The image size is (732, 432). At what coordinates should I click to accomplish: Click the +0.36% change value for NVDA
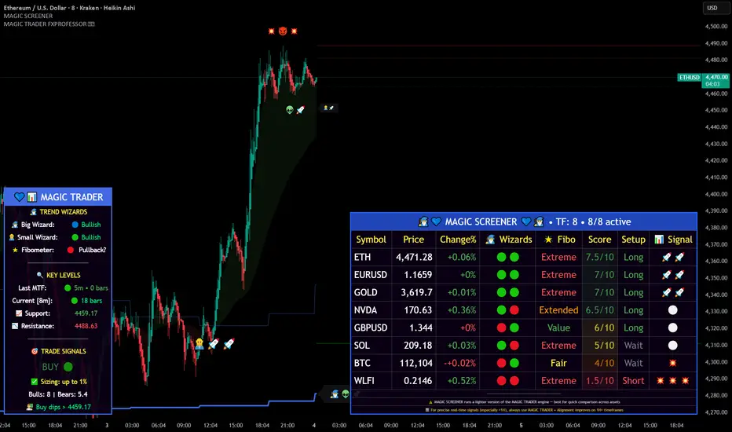pyautogui.click(x=462, y=310)
